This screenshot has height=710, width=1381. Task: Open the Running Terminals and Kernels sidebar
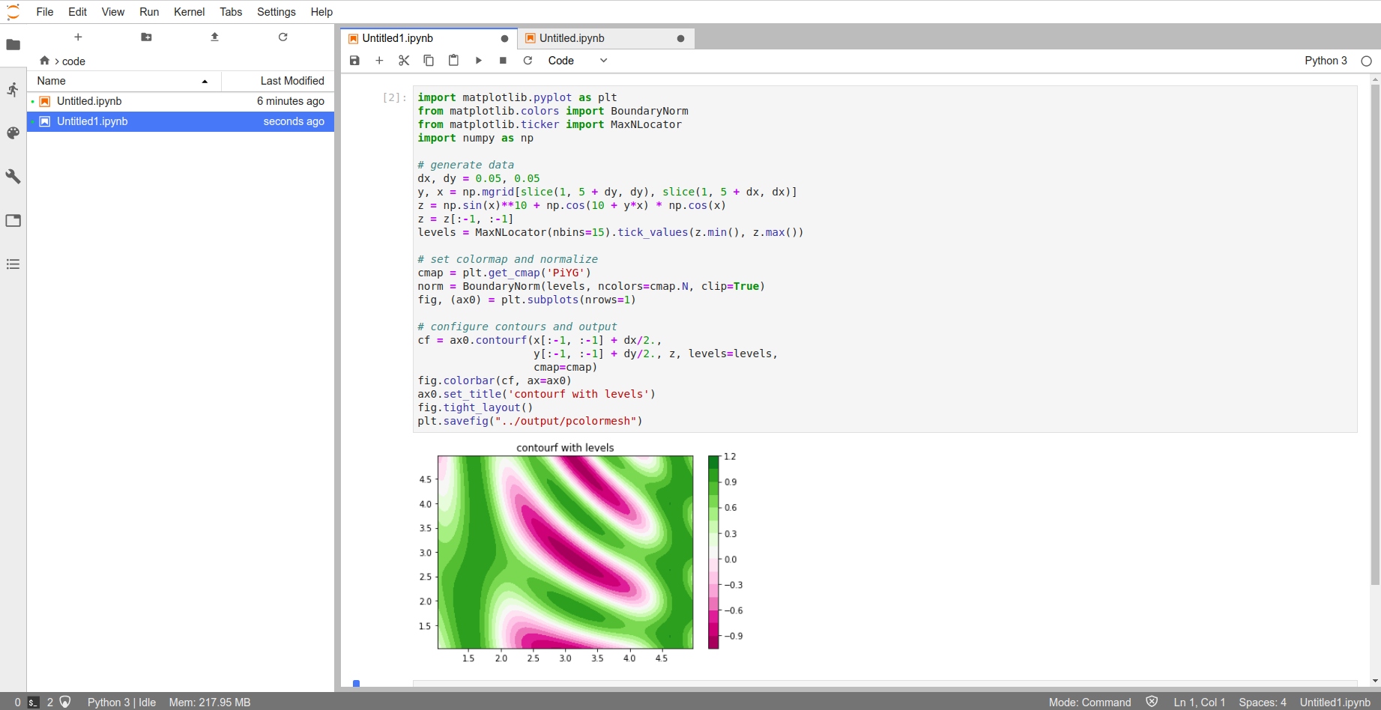point(13,90)
